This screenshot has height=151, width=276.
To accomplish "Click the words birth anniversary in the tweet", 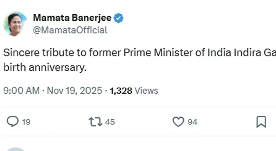I will 45,69.
